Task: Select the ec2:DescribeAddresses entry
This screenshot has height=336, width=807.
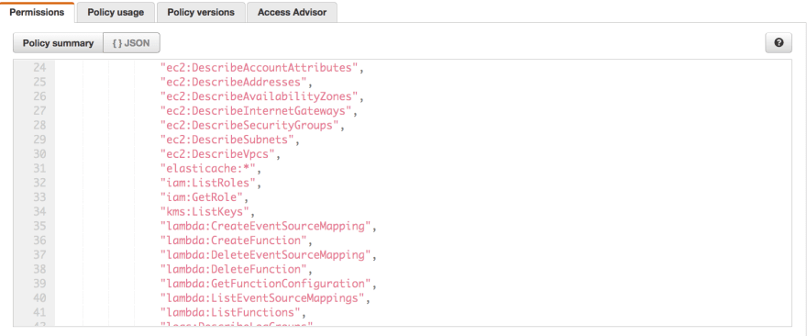Action: point(237,82)
